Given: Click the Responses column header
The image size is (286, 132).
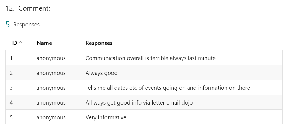Looking at the screenshot, I should [99, 43].
